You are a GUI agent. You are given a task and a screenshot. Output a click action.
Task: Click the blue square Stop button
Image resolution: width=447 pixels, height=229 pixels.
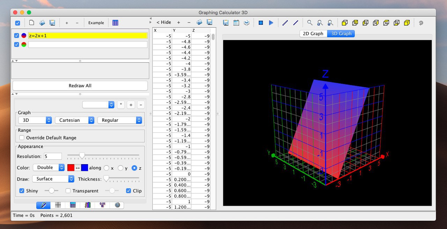(261, 23)
